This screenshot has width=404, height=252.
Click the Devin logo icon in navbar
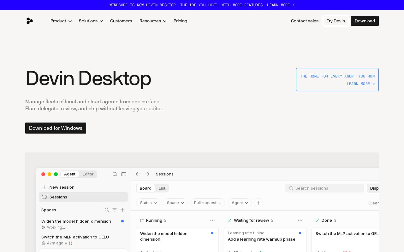[29, 21]
